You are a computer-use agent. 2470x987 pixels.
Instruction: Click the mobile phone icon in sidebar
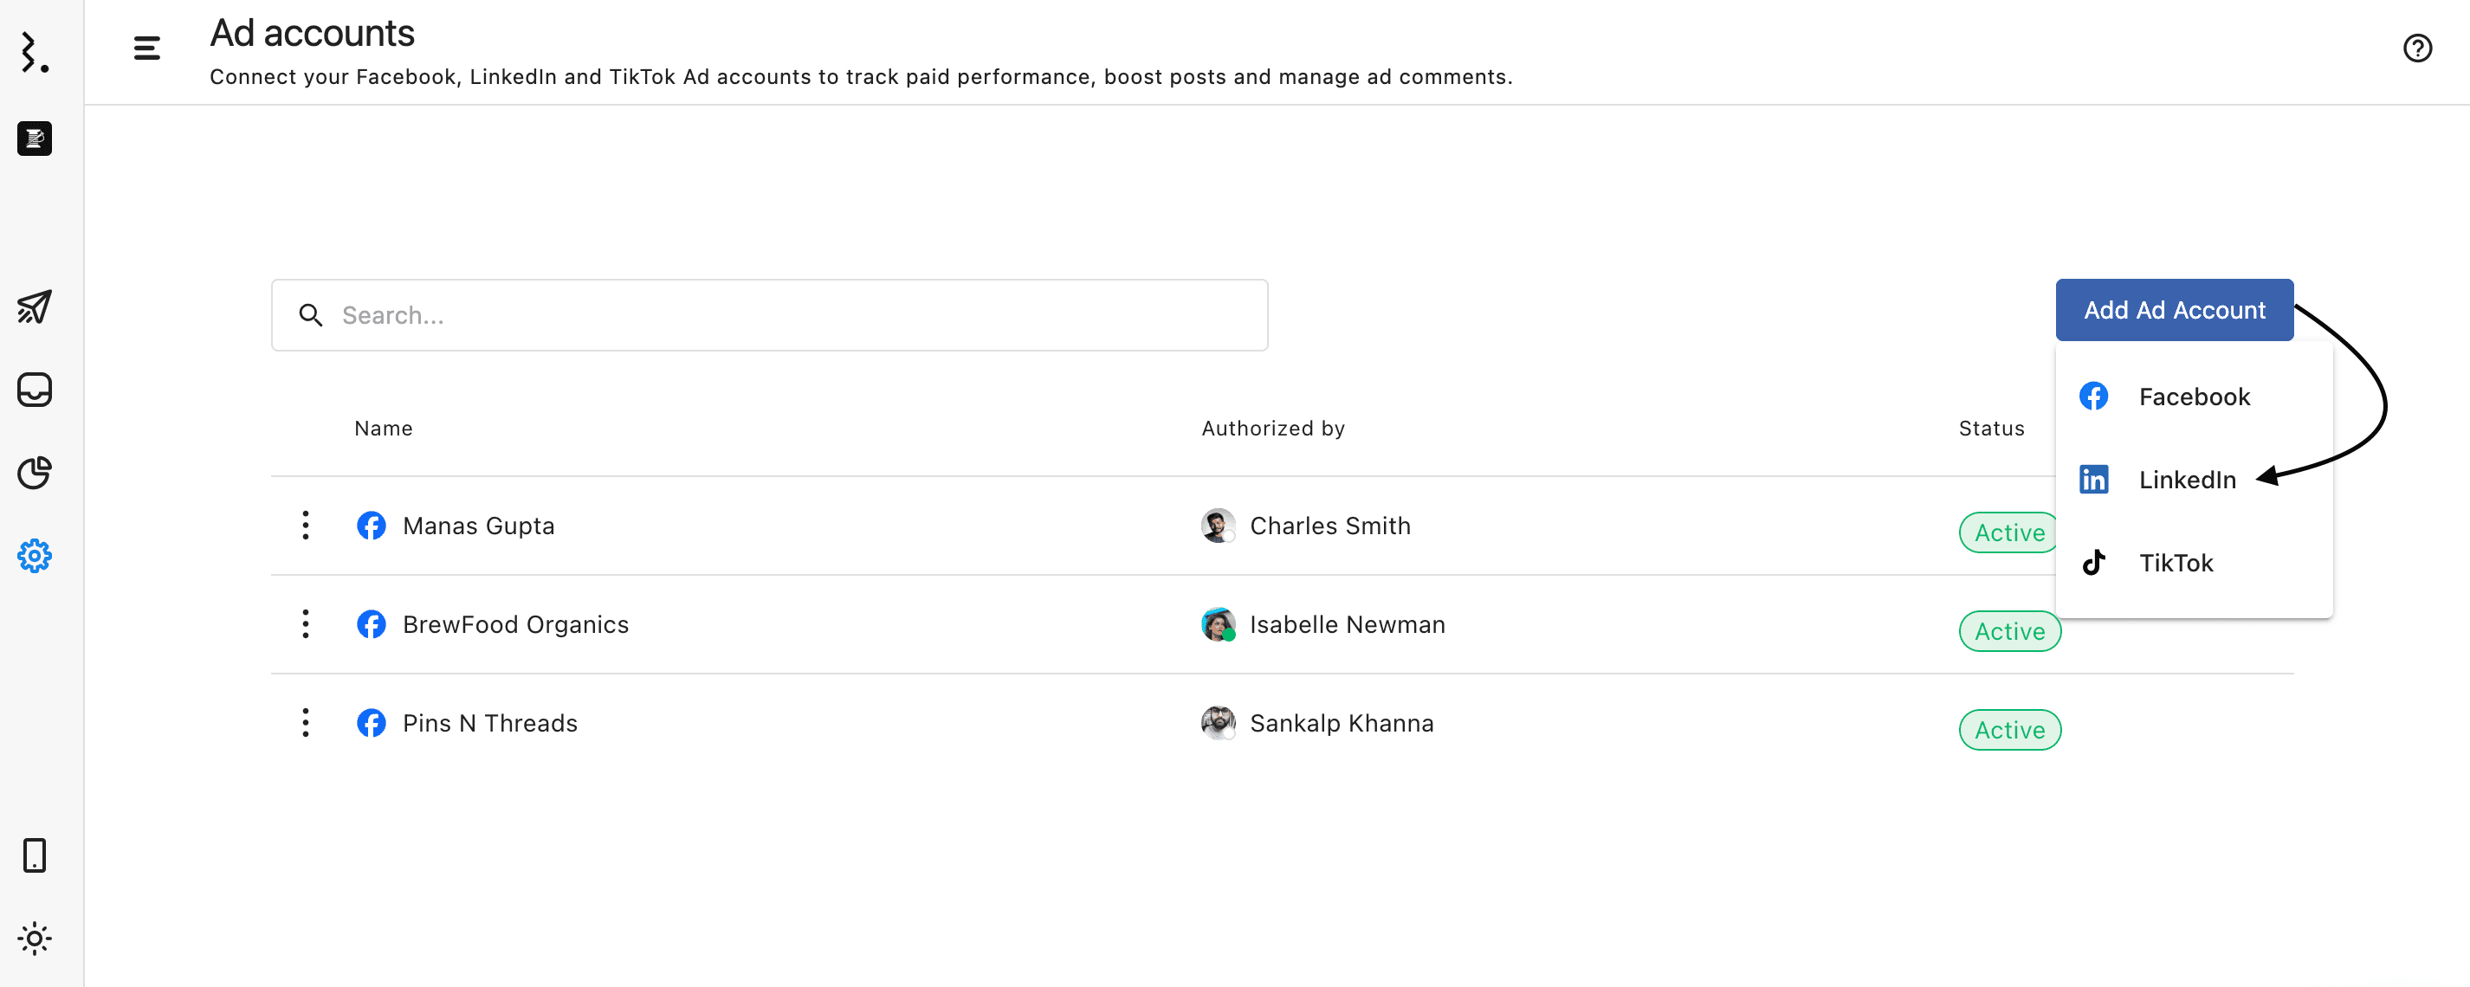[x=35, y=855]
